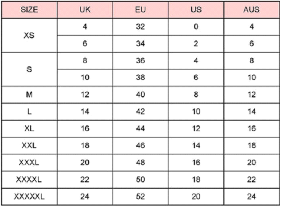The height and width of the screenshot is (207, 281).
Task: Select US value 0 cell
Action: click(x=196, y=27)
